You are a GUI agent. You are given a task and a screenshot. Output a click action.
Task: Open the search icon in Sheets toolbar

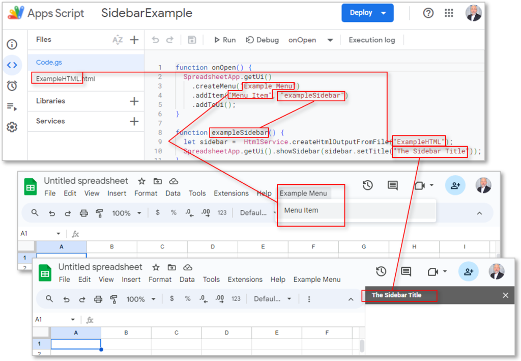35,213
